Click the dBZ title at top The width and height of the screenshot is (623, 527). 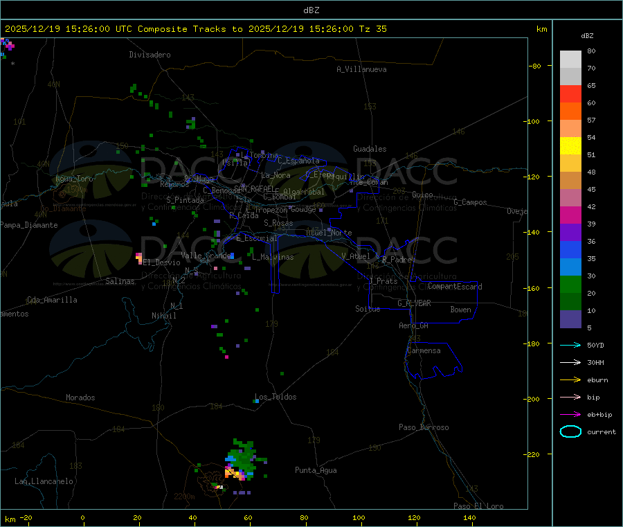tap(311, 10)
